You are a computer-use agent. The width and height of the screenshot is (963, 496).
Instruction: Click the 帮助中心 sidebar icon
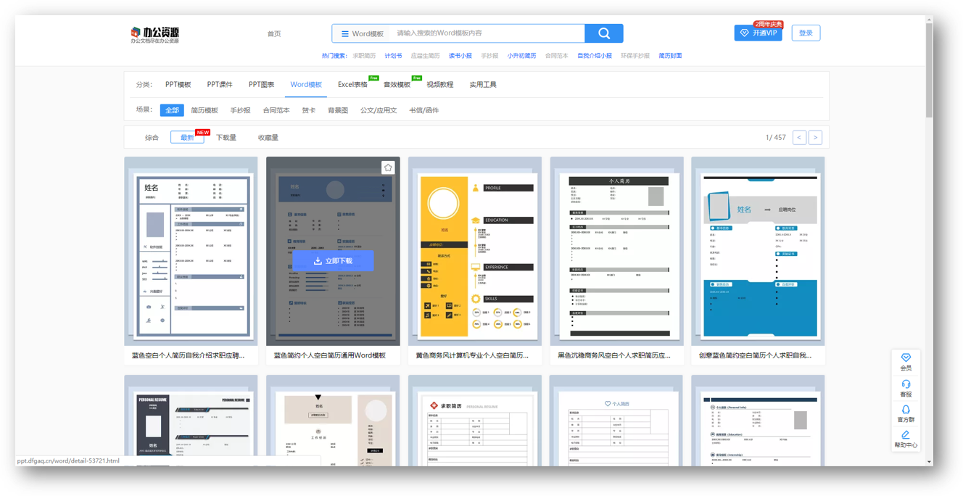coord(906,439)
